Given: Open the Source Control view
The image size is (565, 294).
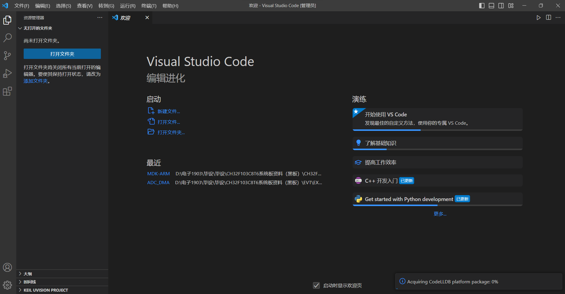Looking at the screenshot, I should pos(7,55).
